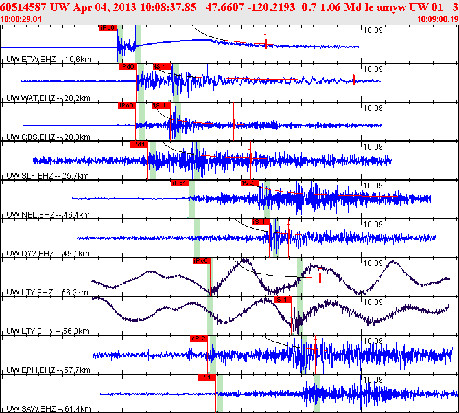
Task: Click station label UW SLF EHZ 25.7km
Action: pyautogui.click(x=47, y=176)
